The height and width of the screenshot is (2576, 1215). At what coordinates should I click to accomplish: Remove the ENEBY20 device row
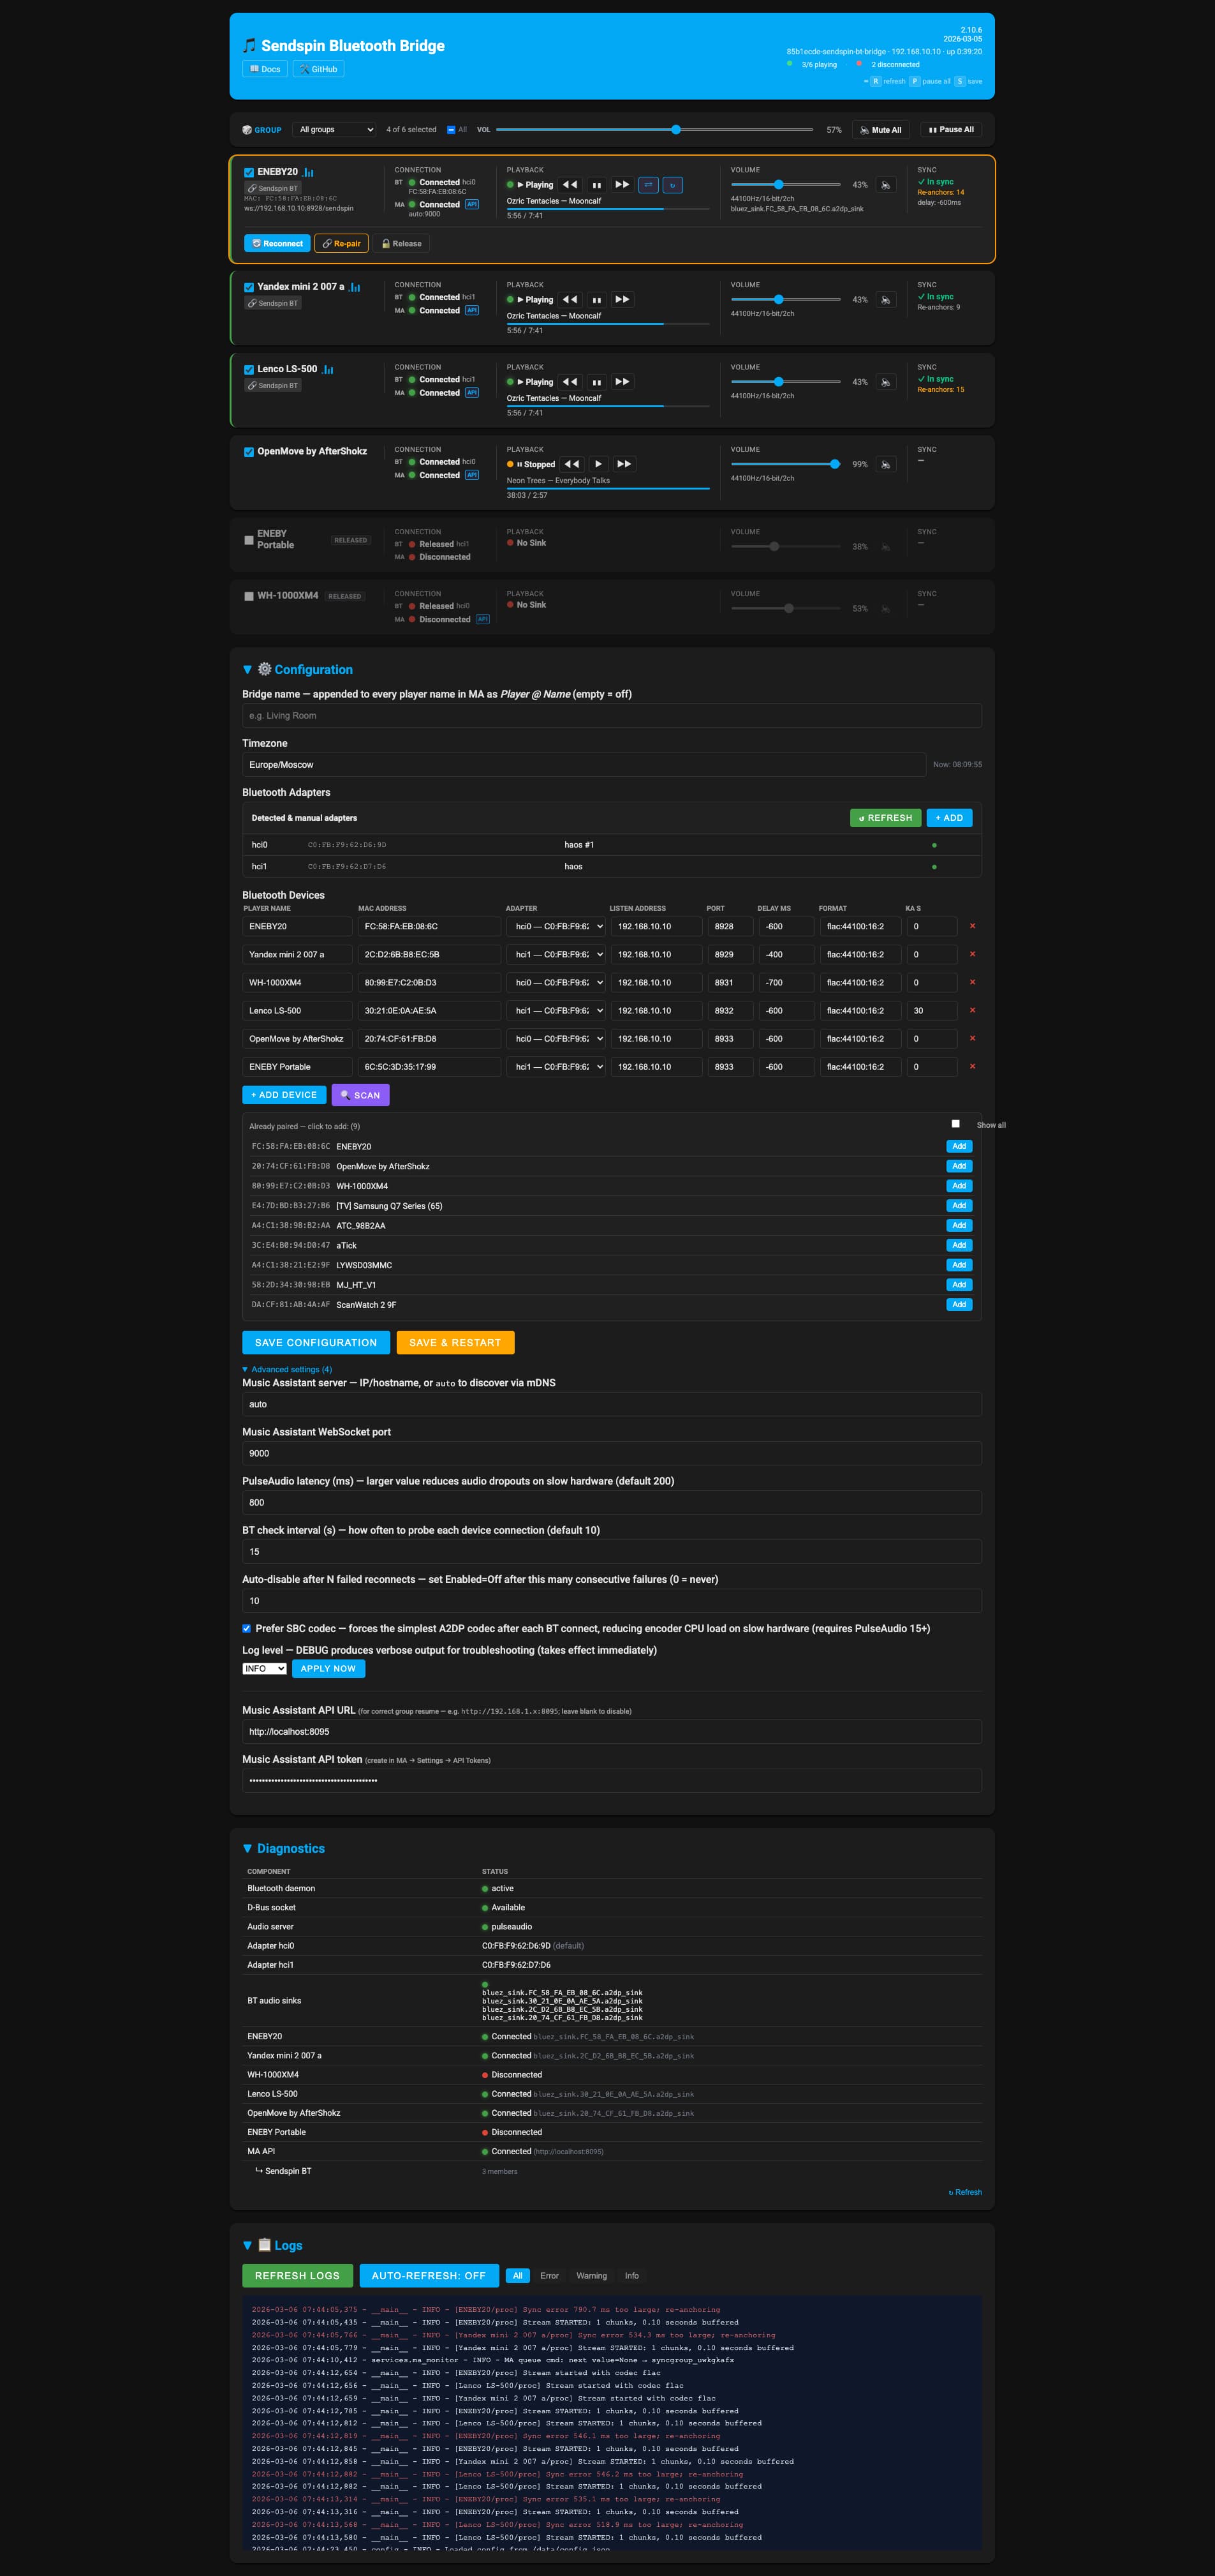coord(972,926)
